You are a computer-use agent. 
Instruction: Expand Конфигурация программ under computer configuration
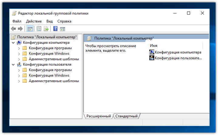tap(19, 48)
